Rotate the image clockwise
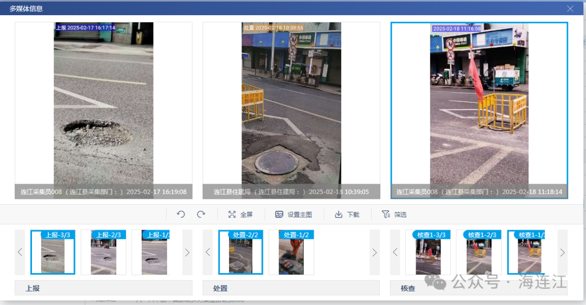The height and width of the screenshot is (305, 586). (201, 215)
